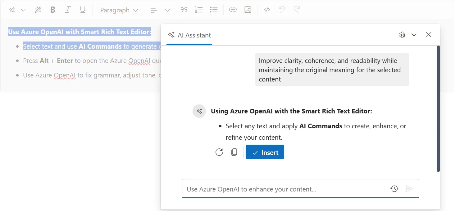Click the Insert button
Viewport: 455px width, 211px height.
click(x=265, y=152)
